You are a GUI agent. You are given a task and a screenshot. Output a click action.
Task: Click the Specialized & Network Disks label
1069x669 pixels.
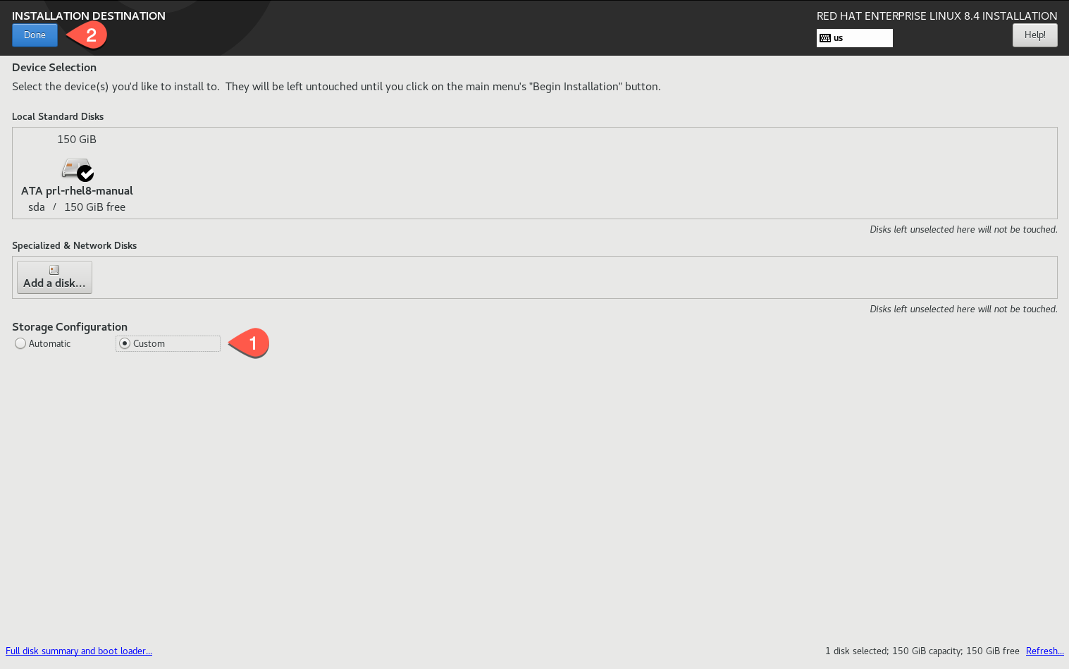[74, 245]
